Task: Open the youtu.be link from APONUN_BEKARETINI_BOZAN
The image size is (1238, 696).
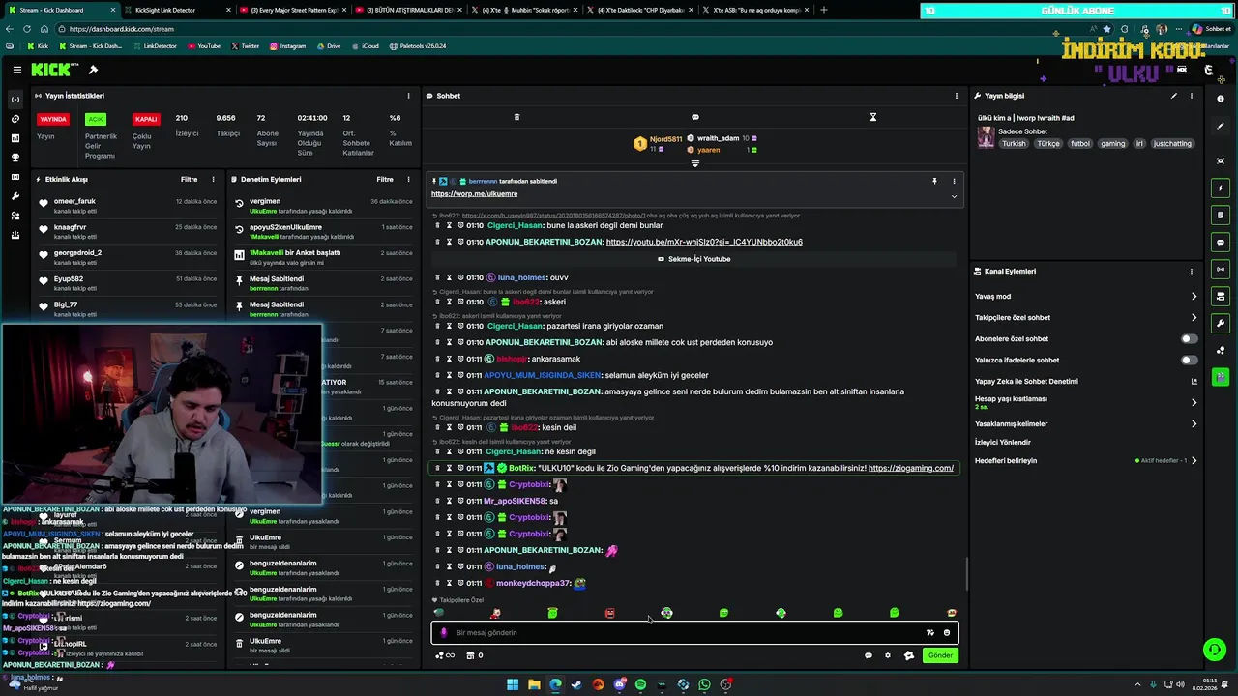Action: 704,242
